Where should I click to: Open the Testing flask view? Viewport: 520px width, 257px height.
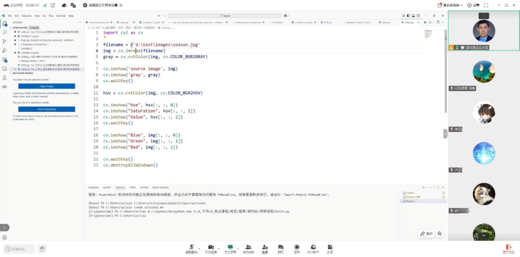5,78
